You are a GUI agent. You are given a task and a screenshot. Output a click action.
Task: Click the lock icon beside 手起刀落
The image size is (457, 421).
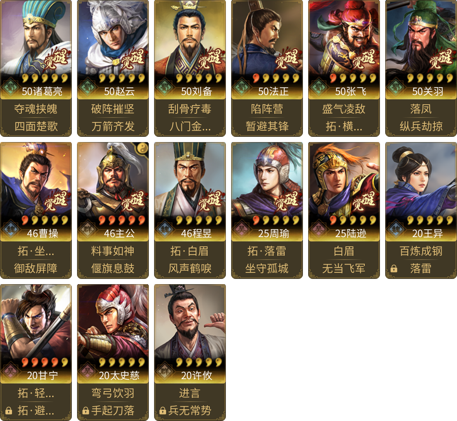point(85,411)
